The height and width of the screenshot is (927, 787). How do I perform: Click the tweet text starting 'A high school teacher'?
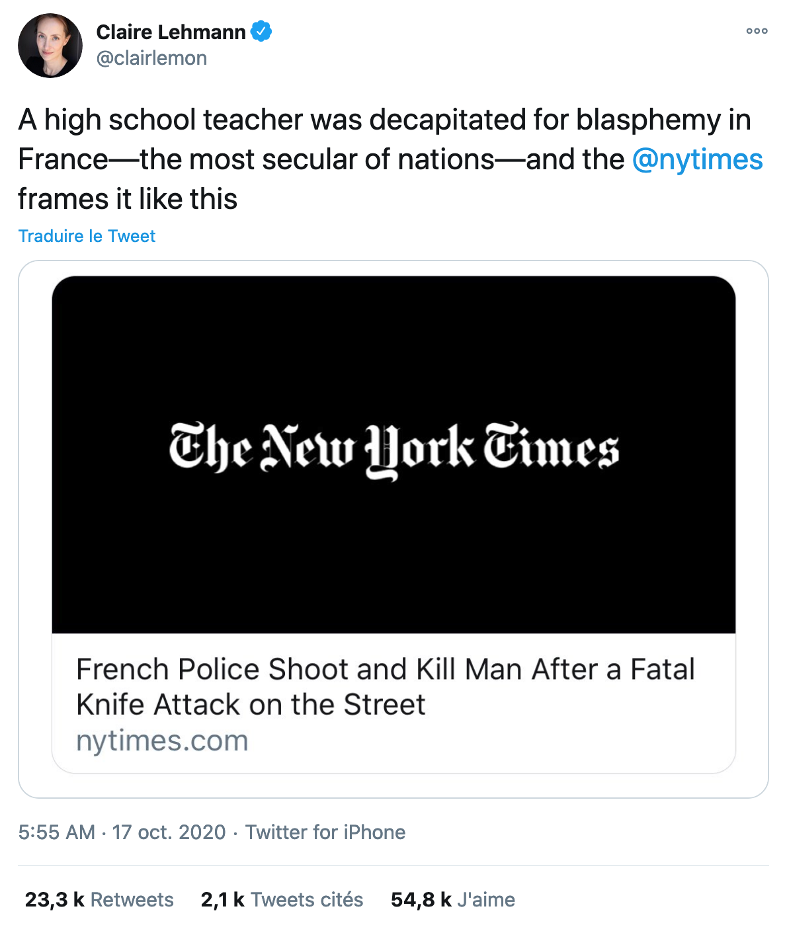point(384,120)
